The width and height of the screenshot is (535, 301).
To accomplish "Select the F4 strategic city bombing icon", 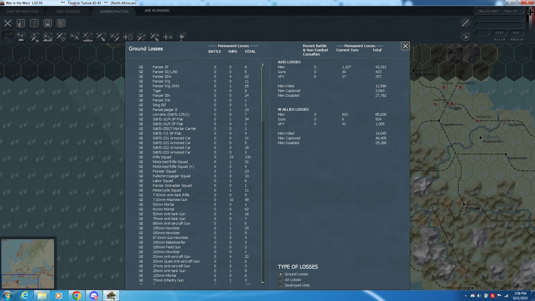I will [x=47, y=37].
